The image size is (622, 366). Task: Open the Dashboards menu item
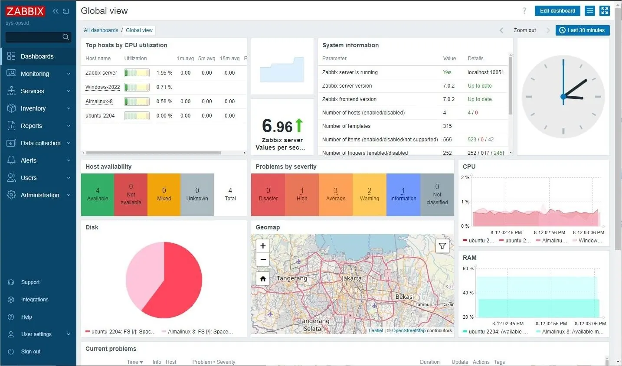coord(38,56)
